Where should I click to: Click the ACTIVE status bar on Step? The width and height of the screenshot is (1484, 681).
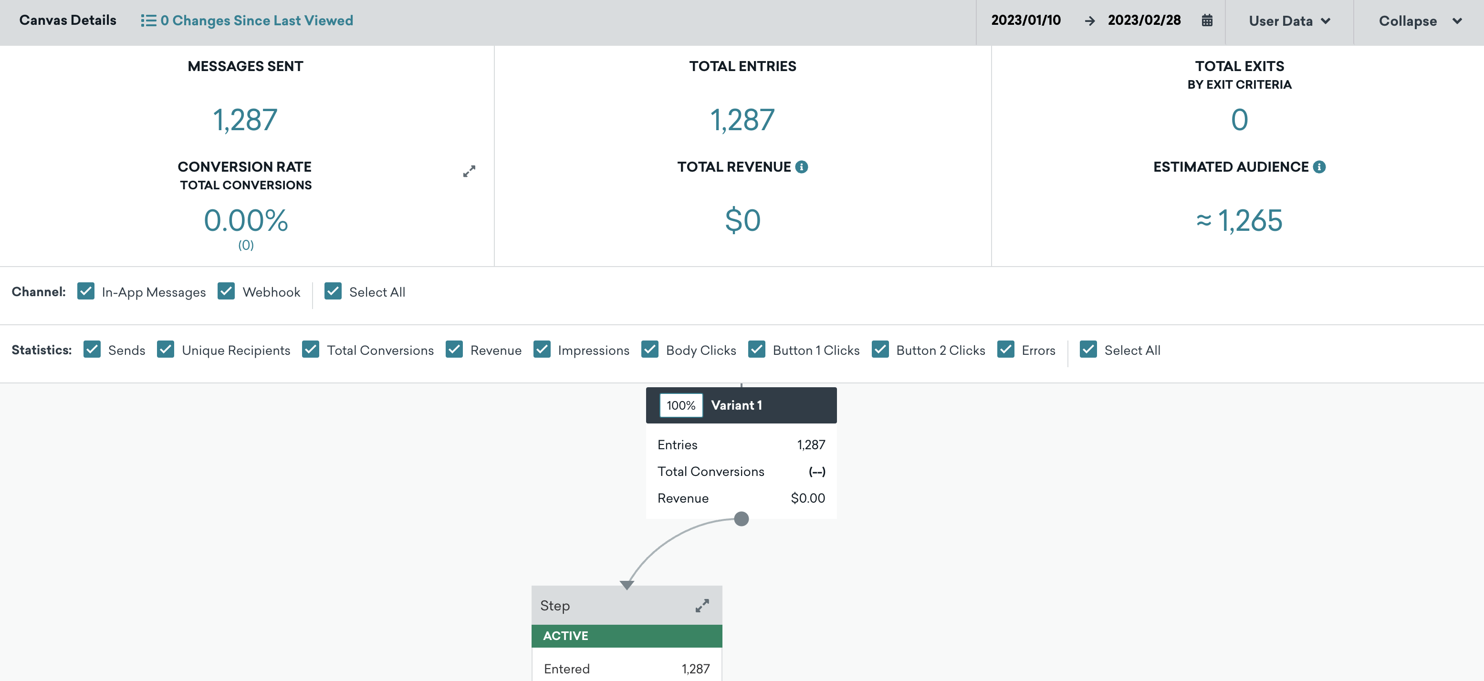(626, 636)
